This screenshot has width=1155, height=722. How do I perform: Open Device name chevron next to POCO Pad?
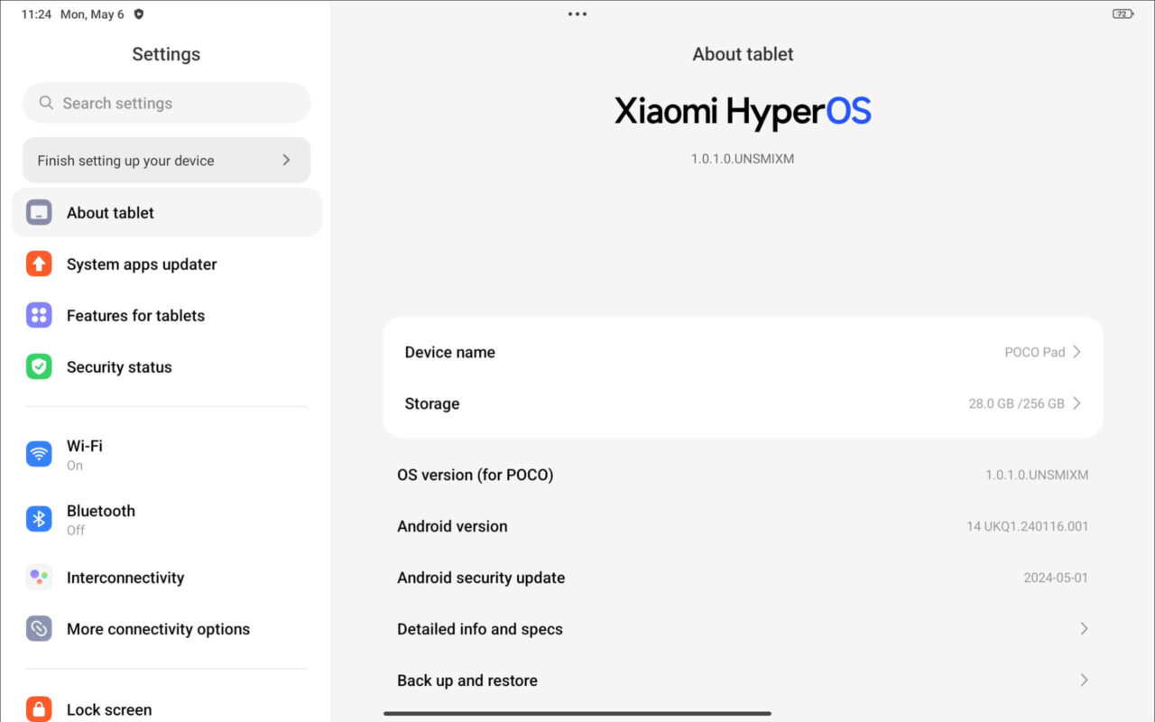tap(1076, 352)
